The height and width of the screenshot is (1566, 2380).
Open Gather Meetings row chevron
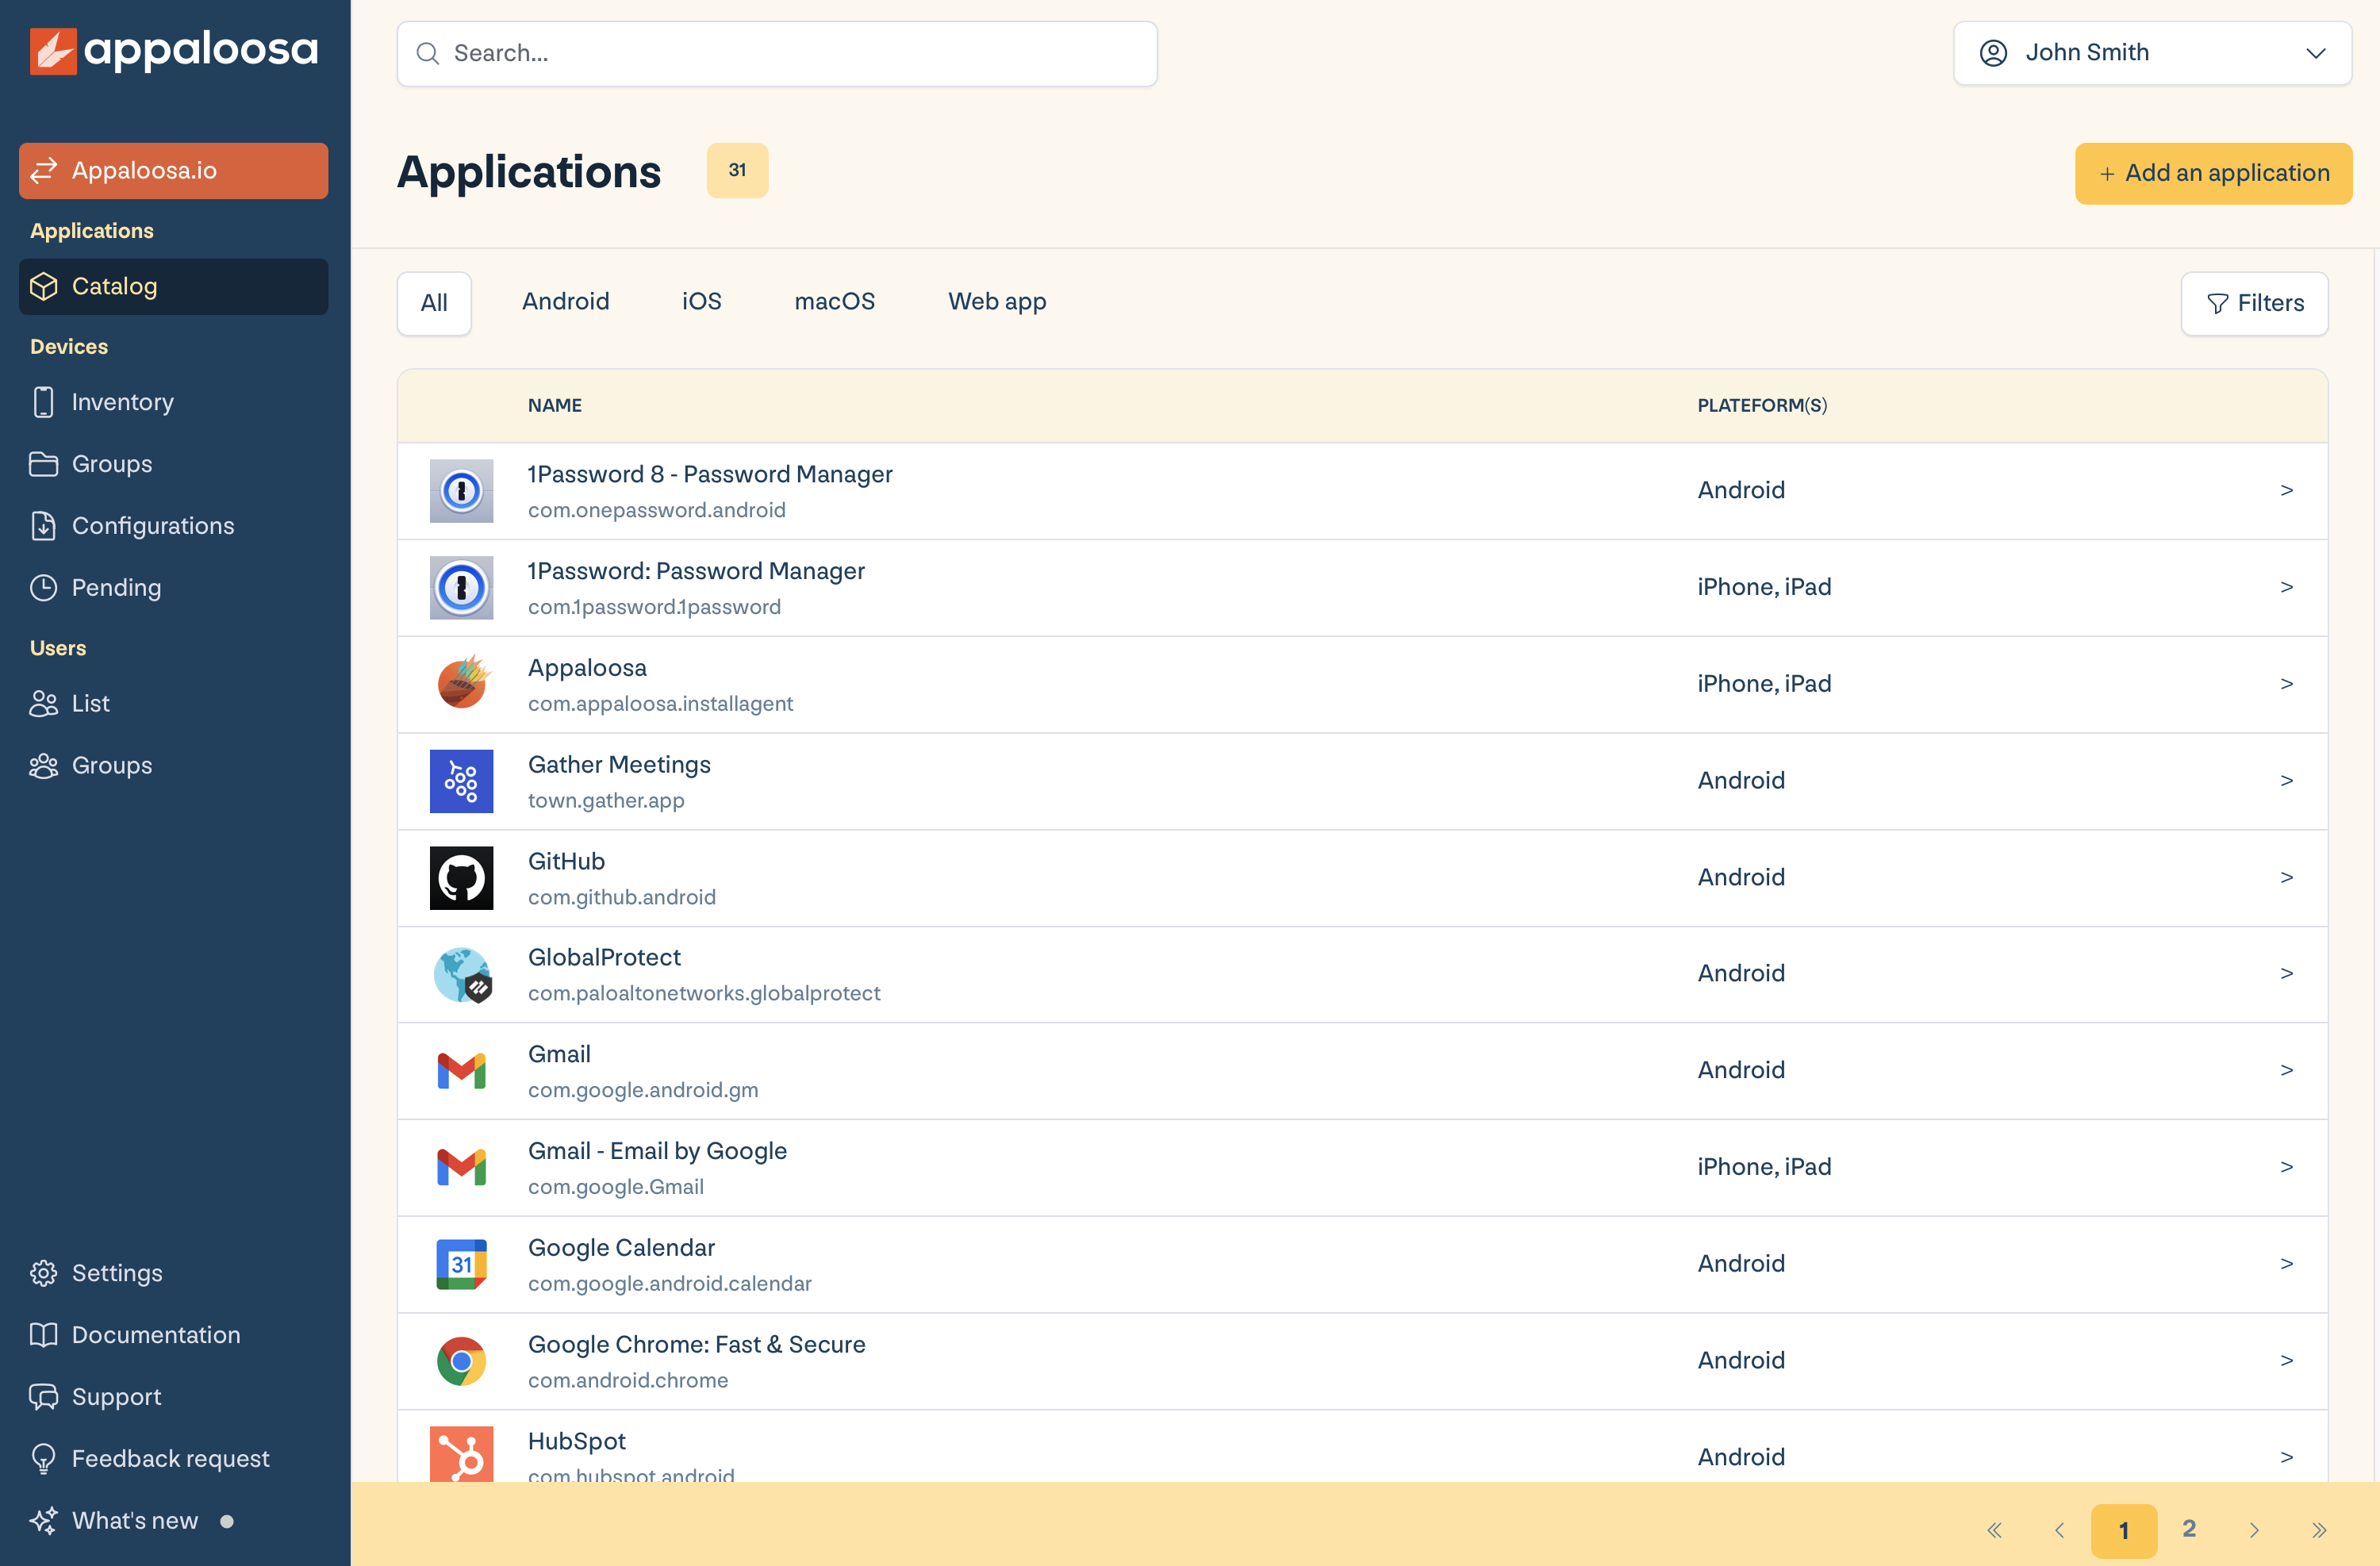2286,781
